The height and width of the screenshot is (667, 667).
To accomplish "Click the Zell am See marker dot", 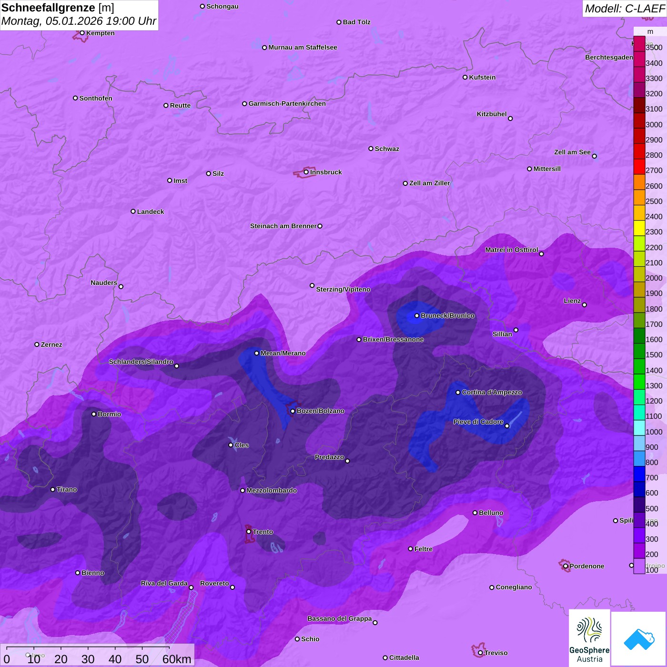I will (594, 156).
